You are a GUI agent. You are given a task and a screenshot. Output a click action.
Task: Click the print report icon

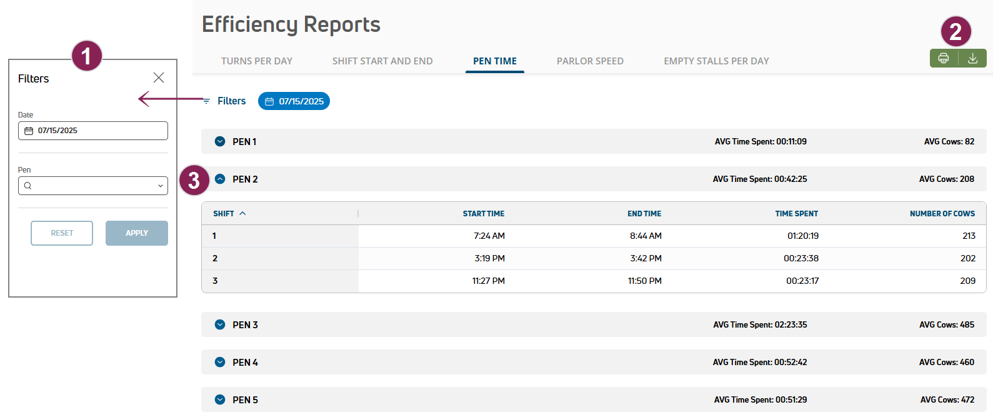point(944,58)
